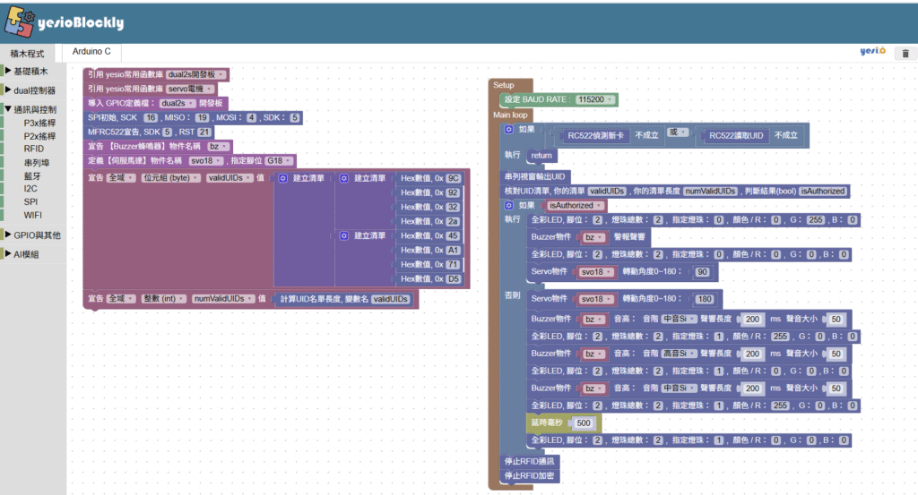Switch to the 積木程式 tab
Viewport: 918px width, 495px height.
point(27,53)
